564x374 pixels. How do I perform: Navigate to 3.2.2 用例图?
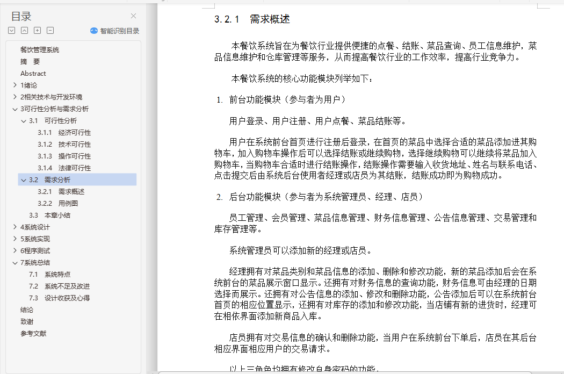tap(58, 203)
